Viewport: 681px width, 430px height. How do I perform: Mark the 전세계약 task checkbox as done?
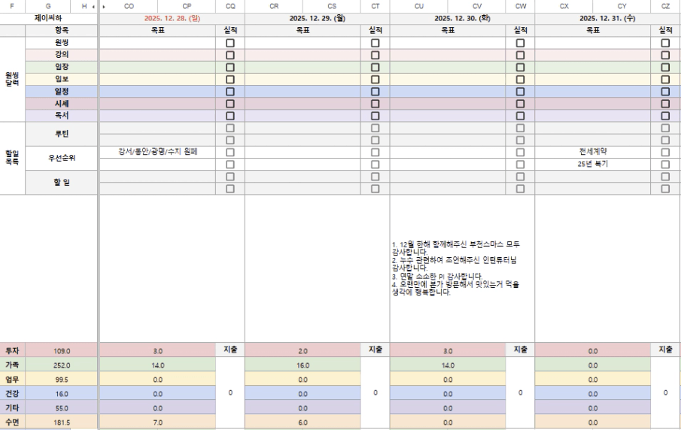[664, 152]
